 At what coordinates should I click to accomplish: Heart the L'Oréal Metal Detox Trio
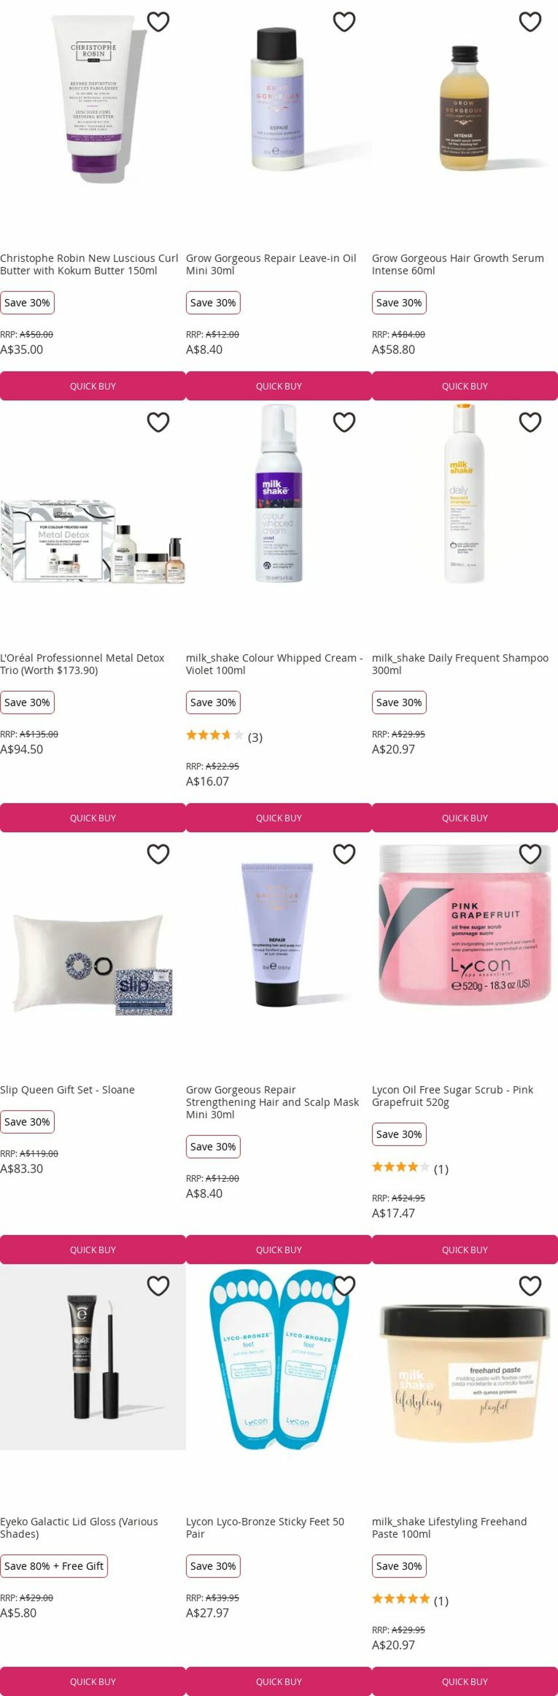click(158, 422)
